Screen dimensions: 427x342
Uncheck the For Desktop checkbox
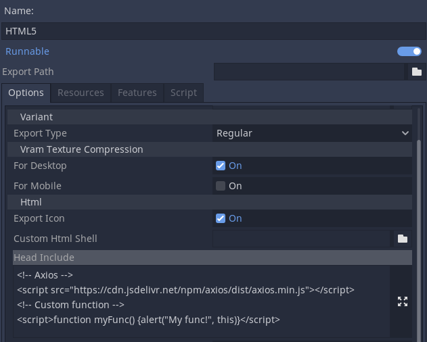tap(221, 166)
